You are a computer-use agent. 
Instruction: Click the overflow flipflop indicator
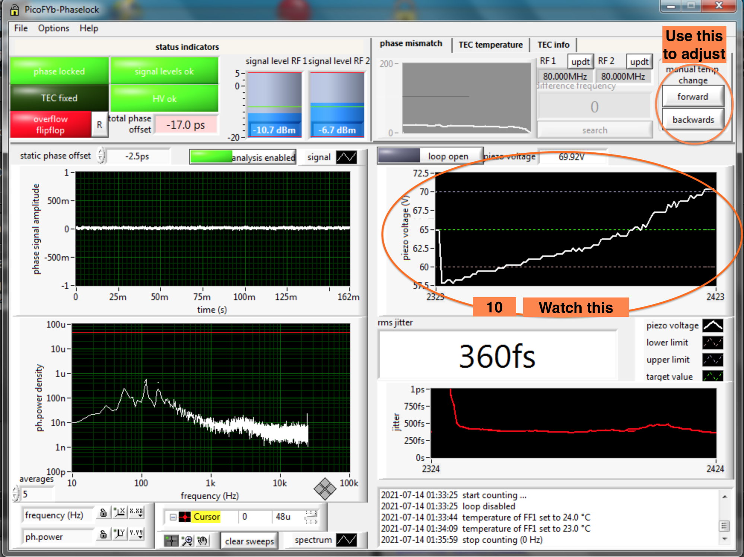pos(51,125)
